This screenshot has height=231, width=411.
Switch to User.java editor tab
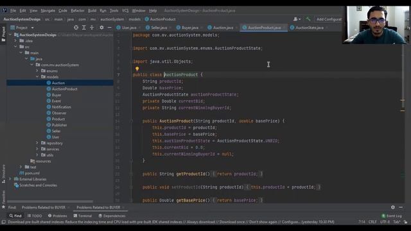coord(128,28)
